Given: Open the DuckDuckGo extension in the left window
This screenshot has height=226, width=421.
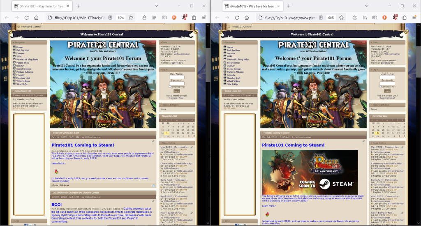Looking at the screenshot, I should point(174,18).
